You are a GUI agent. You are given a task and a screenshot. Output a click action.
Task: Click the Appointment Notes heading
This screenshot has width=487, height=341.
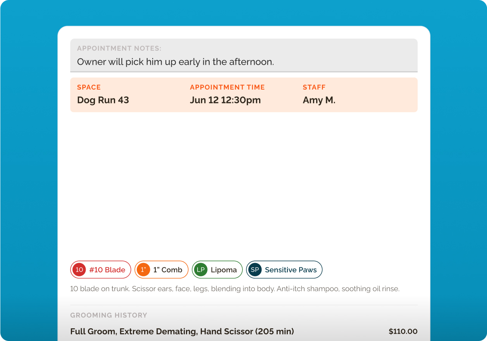tap(119, 48)
